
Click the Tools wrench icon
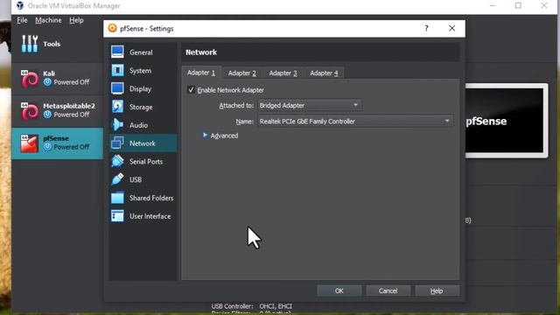point(30,44)
